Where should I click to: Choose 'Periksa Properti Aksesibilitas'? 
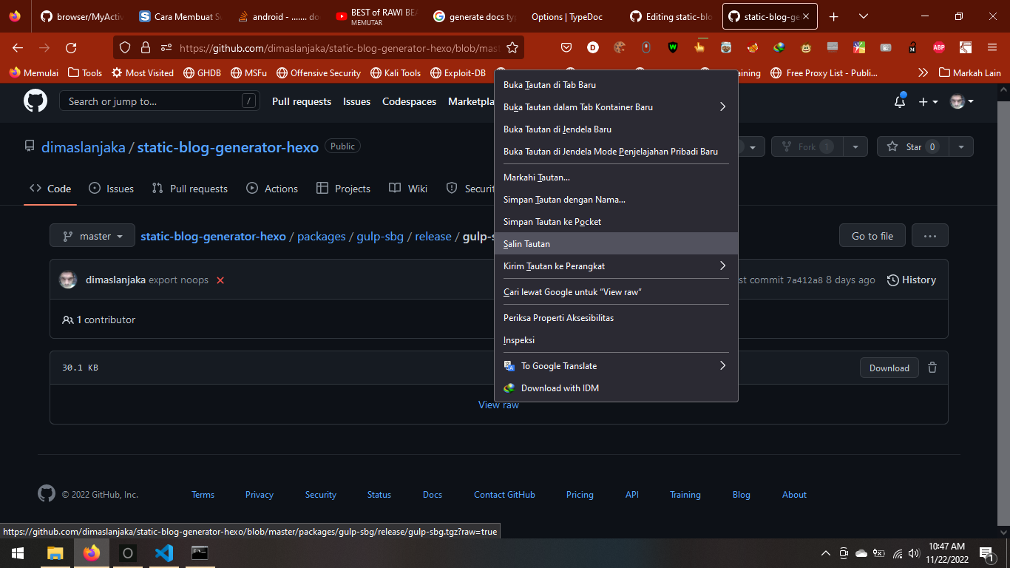point(616,317)
